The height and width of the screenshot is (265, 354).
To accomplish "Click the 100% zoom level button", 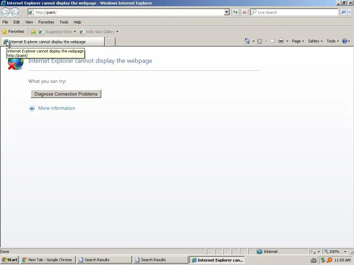I will click(332, 252).
